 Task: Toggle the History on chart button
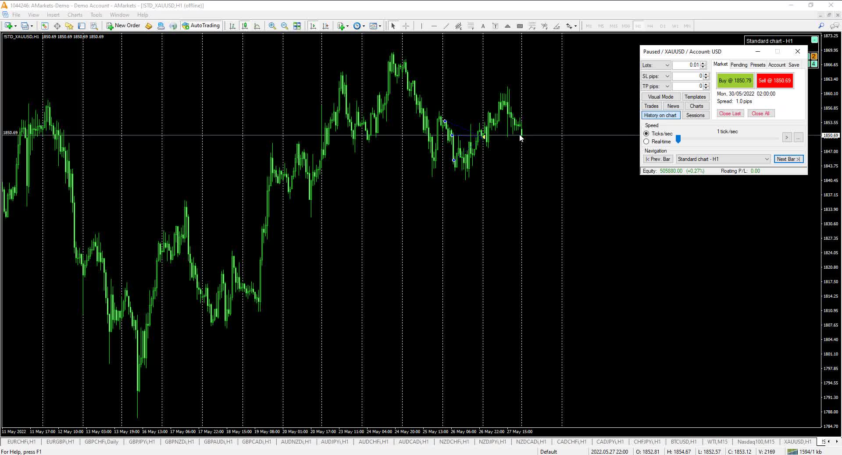[660, 115]
